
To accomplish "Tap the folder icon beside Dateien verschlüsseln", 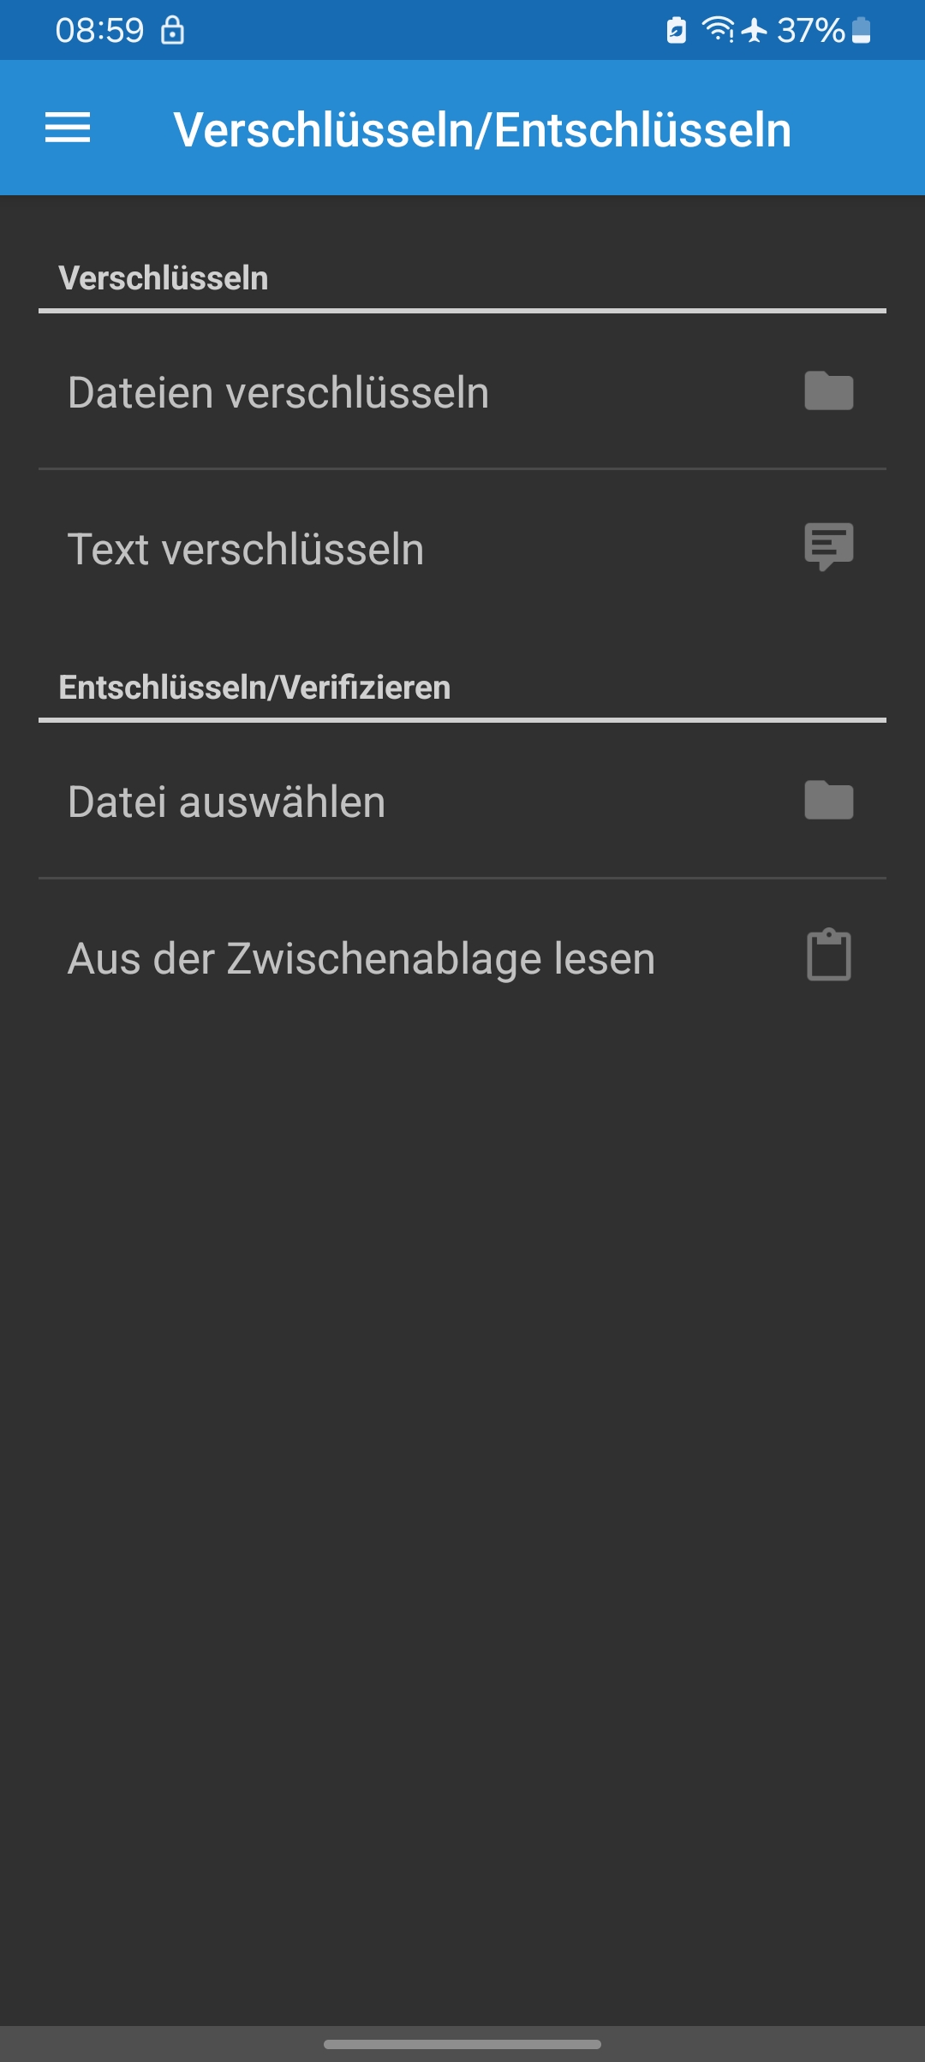I will click(829, 391).
